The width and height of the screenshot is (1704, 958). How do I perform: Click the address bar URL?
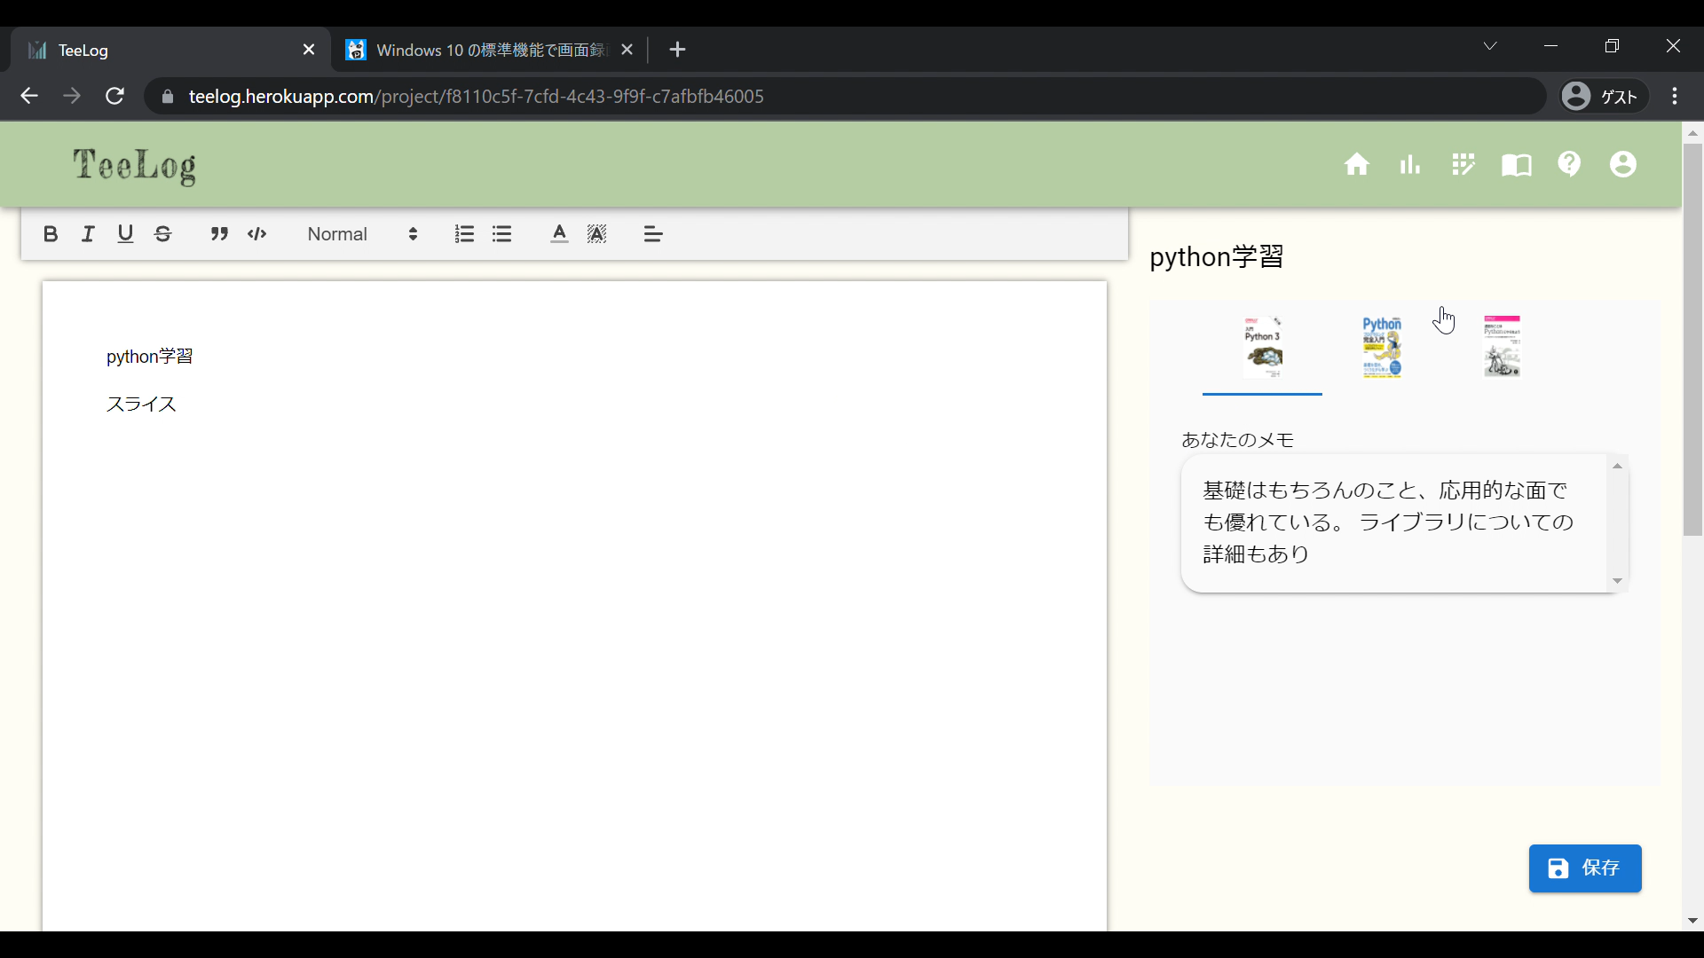[x=477, y=97]
